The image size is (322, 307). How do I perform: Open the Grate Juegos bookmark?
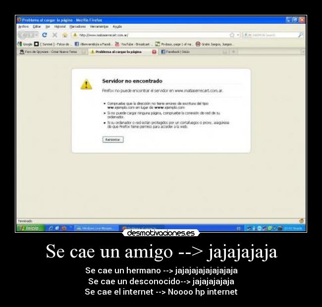click(215, 44)
